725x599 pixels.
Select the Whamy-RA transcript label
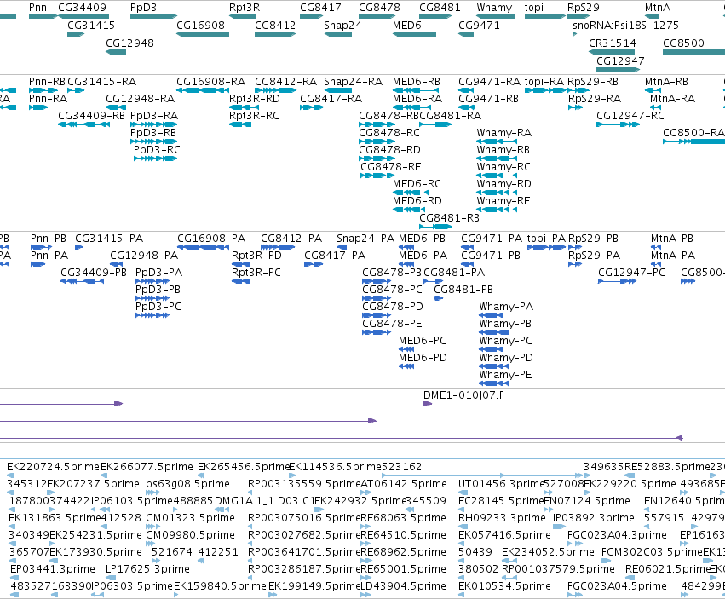pos(504,133)
